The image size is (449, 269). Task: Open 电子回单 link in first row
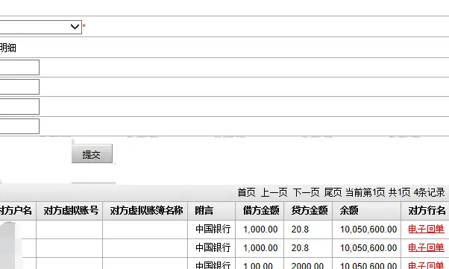pyautogui.click(x=426, y=230)
